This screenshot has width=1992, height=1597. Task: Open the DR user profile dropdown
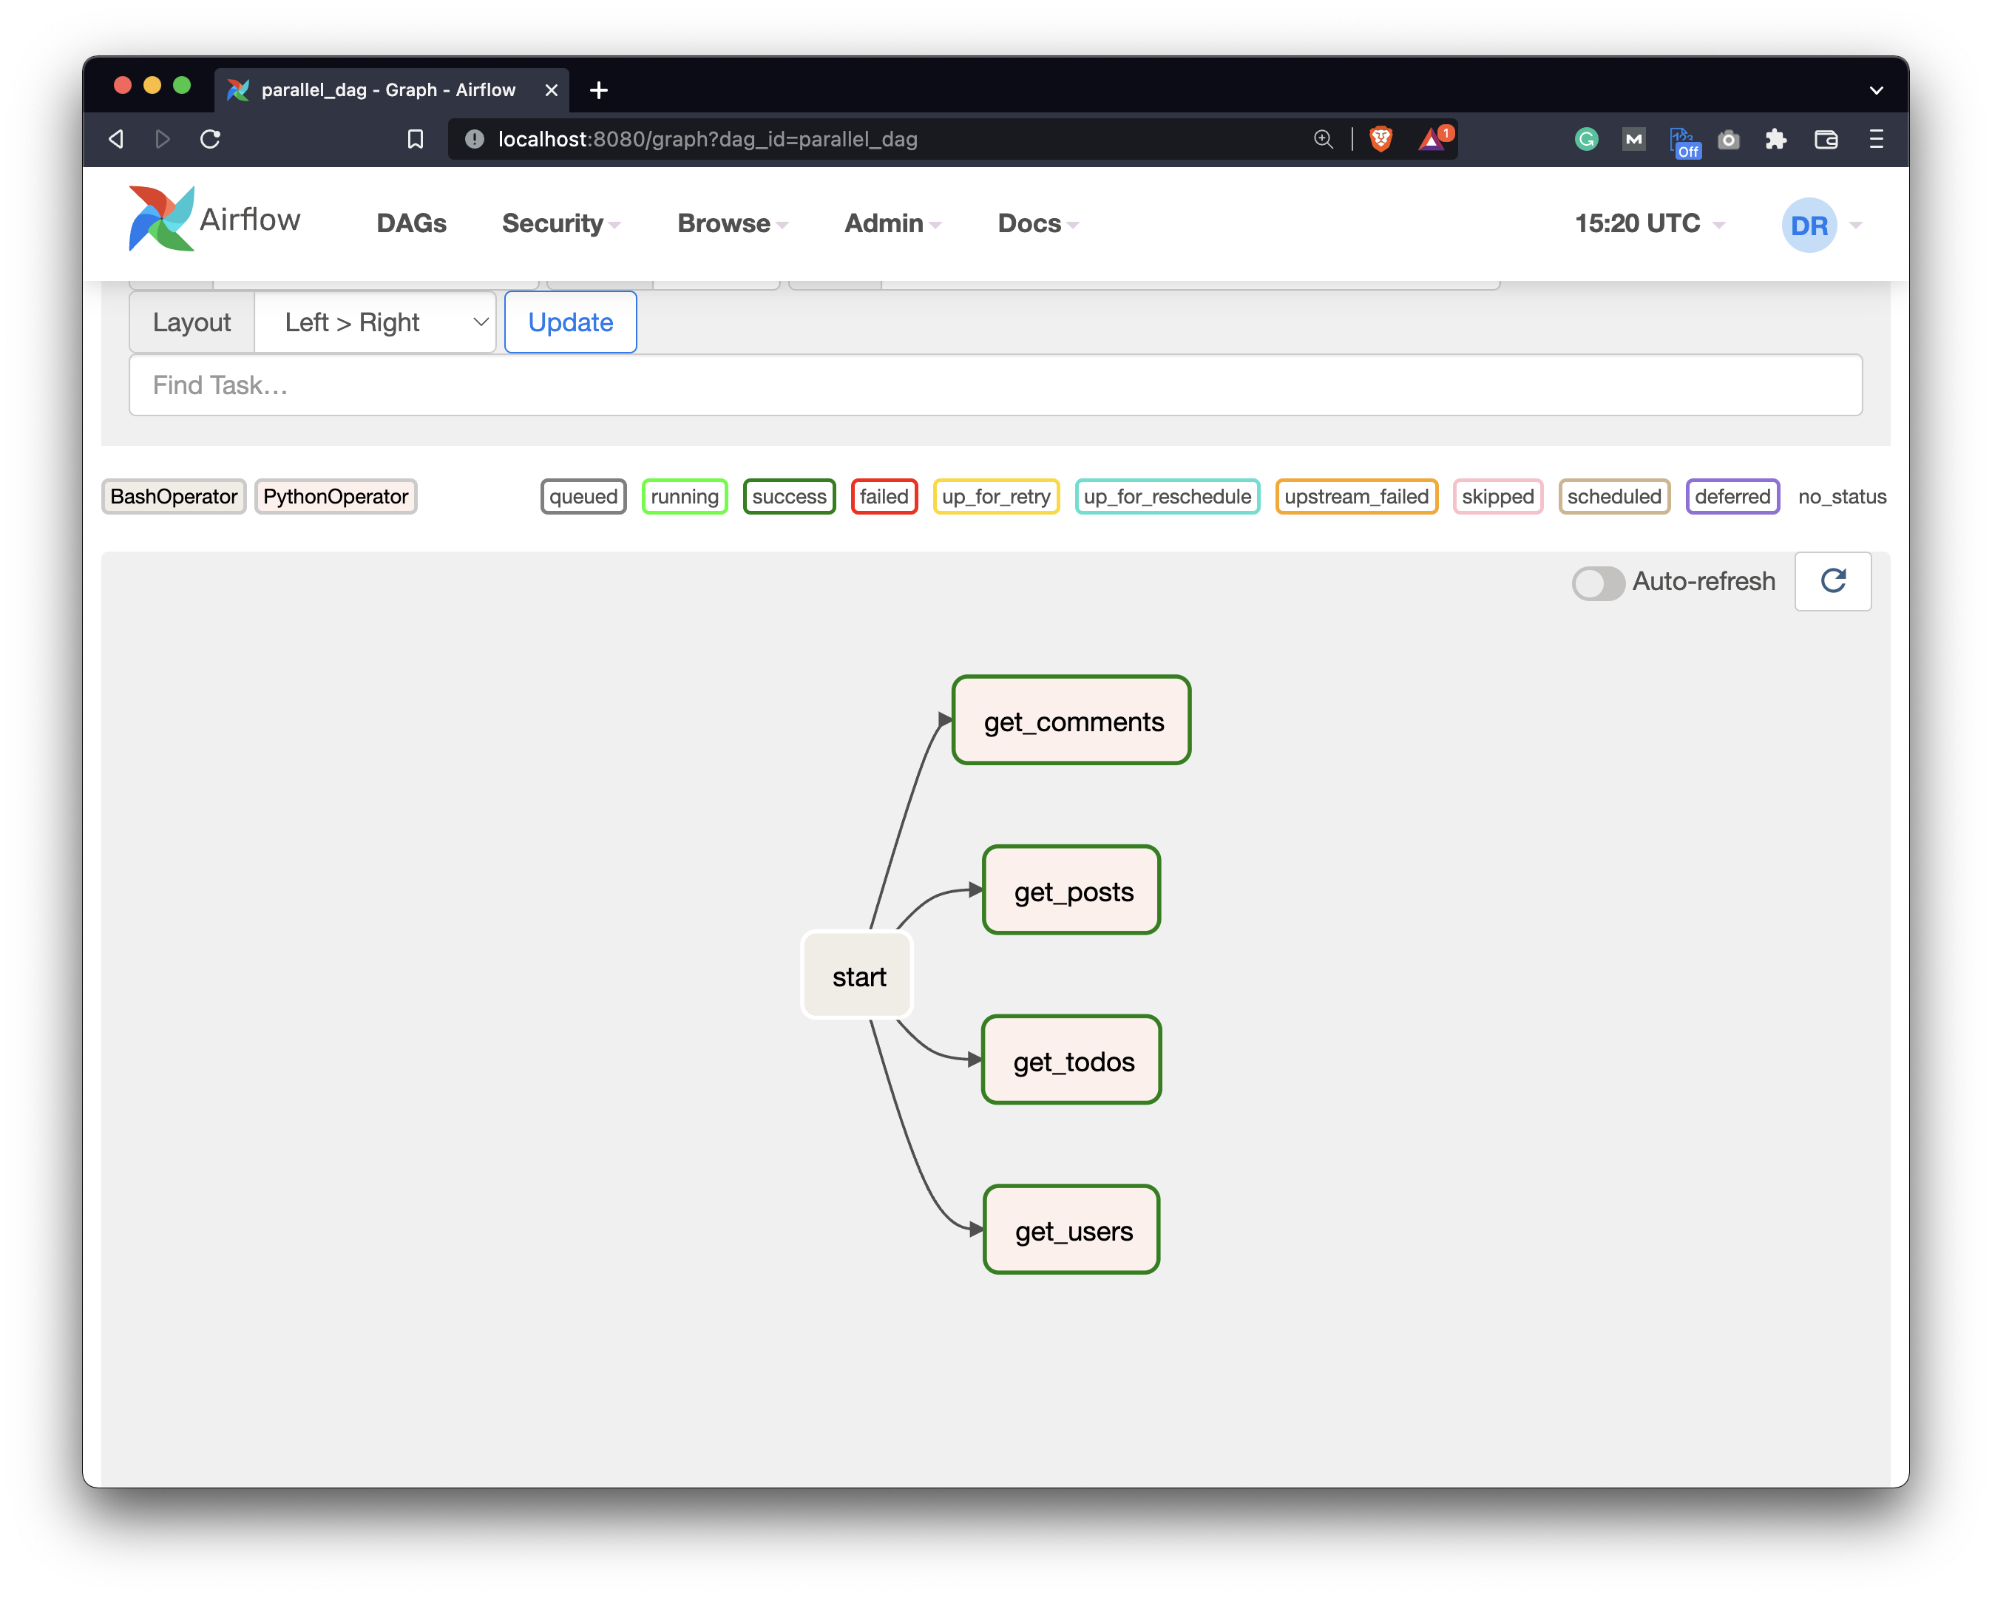1810,223
